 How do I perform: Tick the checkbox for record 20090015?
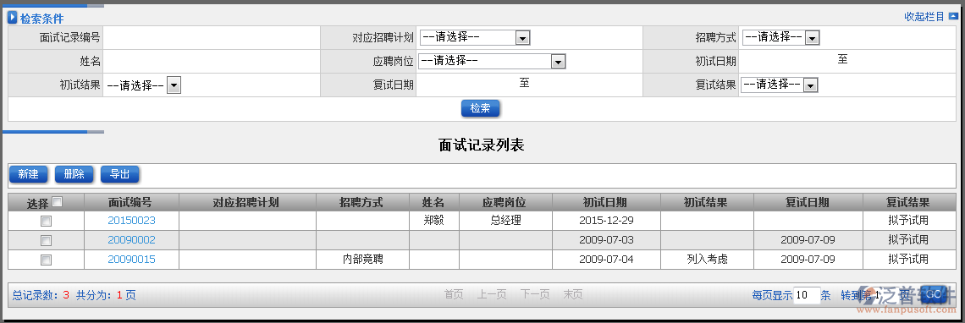click(x=46, y=260)
